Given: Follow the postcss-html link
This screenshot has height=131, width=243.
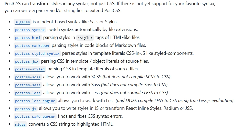Looking at the screenshot, I should click(x=28, y=38).
